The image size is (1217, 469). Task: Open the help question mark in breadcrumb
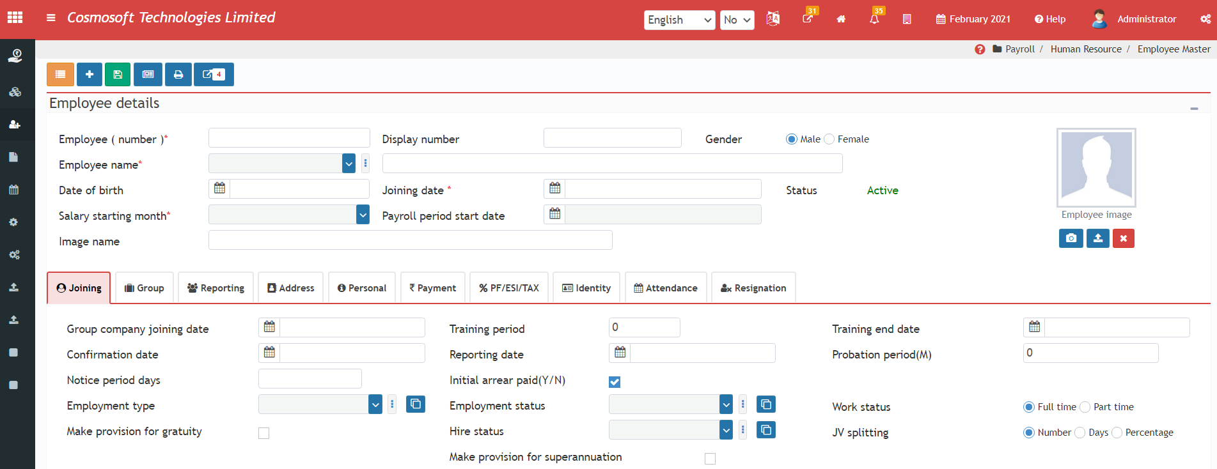click(980, 49)
